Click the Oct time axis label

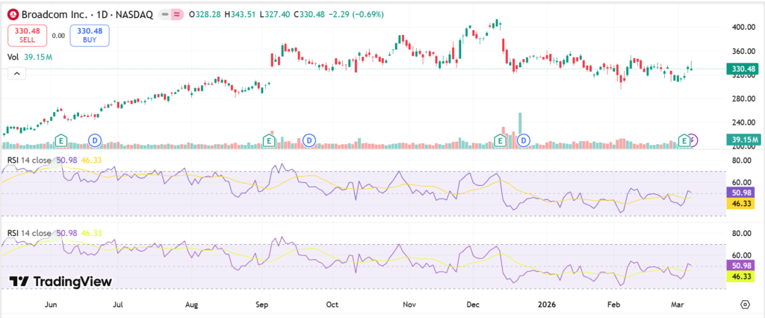pyautogui.click(x=332, y=305)
